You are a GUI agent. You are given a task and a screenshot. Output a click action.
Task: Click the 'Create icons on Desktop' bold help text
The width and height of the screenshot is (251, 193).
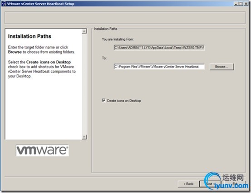[49, 62]
